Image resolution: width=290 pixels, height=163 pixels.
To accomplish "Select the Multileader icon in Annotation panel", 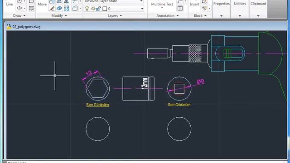I will coord(180,1).
